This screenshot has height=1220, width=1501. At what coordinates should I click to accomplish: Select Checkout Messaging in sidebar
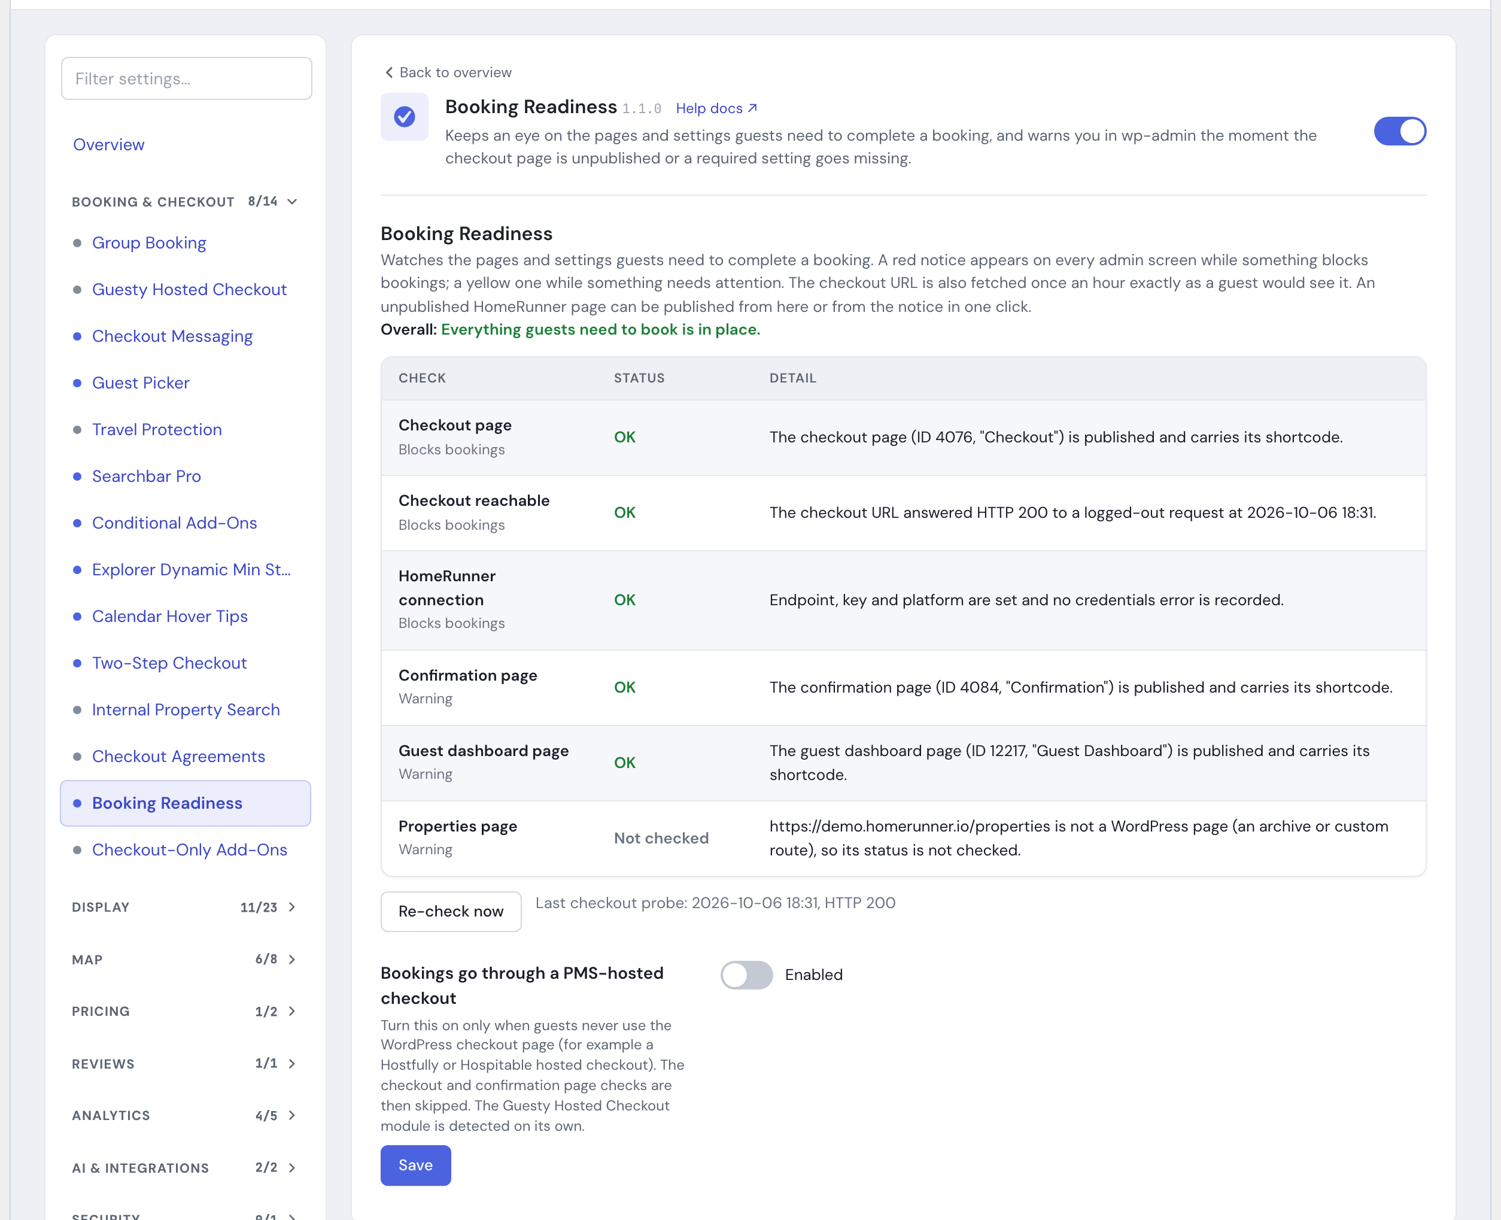172,336
